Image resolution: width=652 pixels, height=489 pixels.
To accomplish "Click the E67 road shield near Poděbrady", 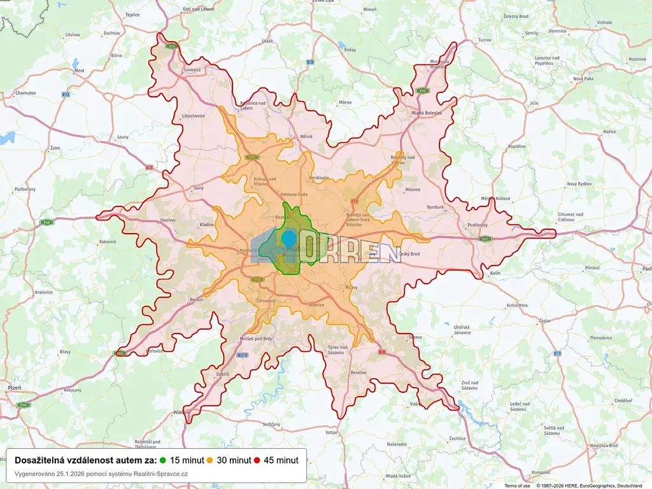I will tap(486, 239).
